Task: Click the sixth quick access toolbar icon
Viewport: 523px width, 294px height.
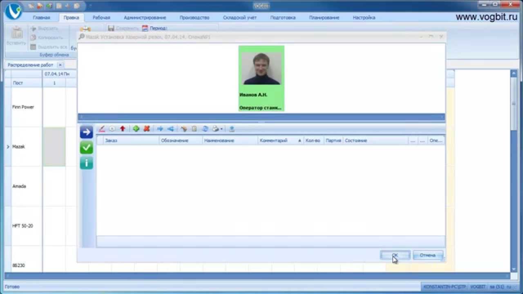Action: [76, 6]
